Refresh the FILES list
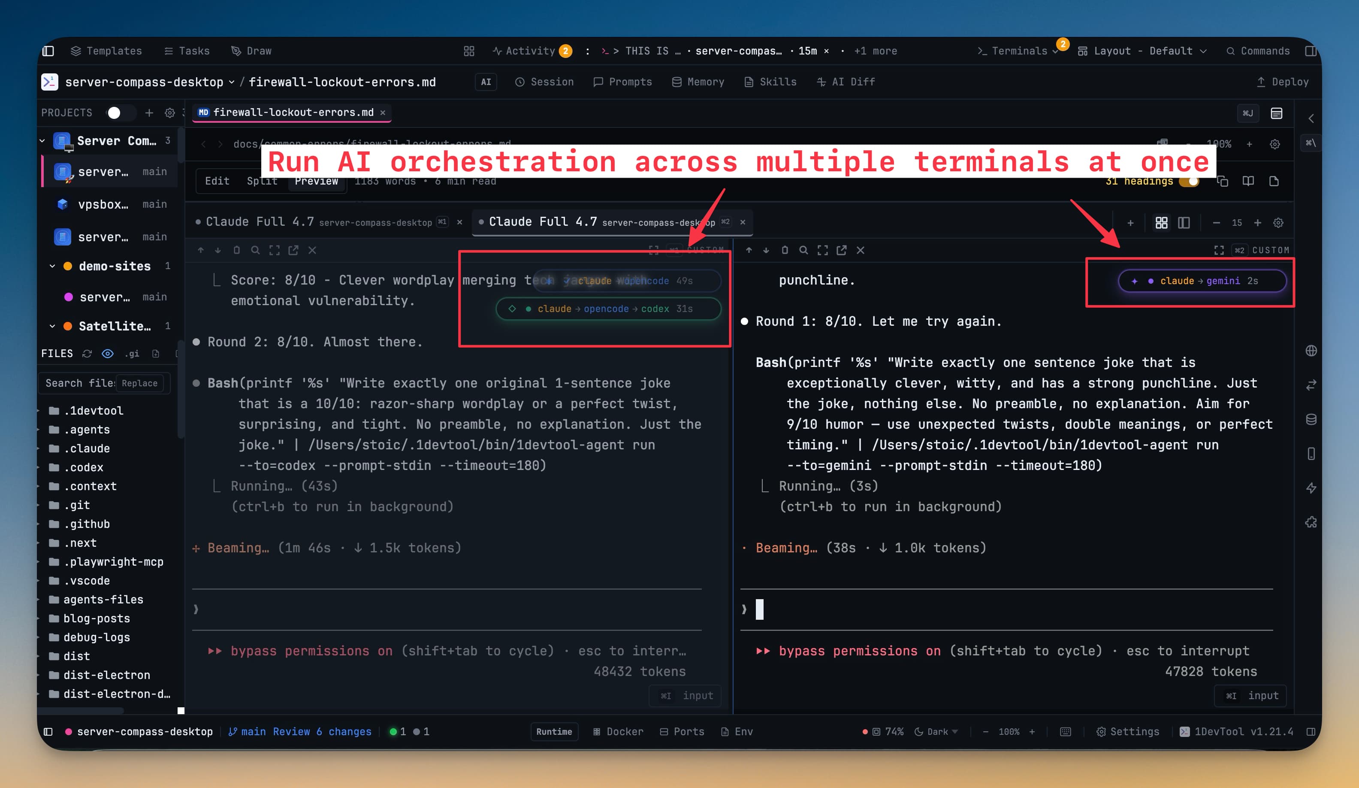 (87, 354)
